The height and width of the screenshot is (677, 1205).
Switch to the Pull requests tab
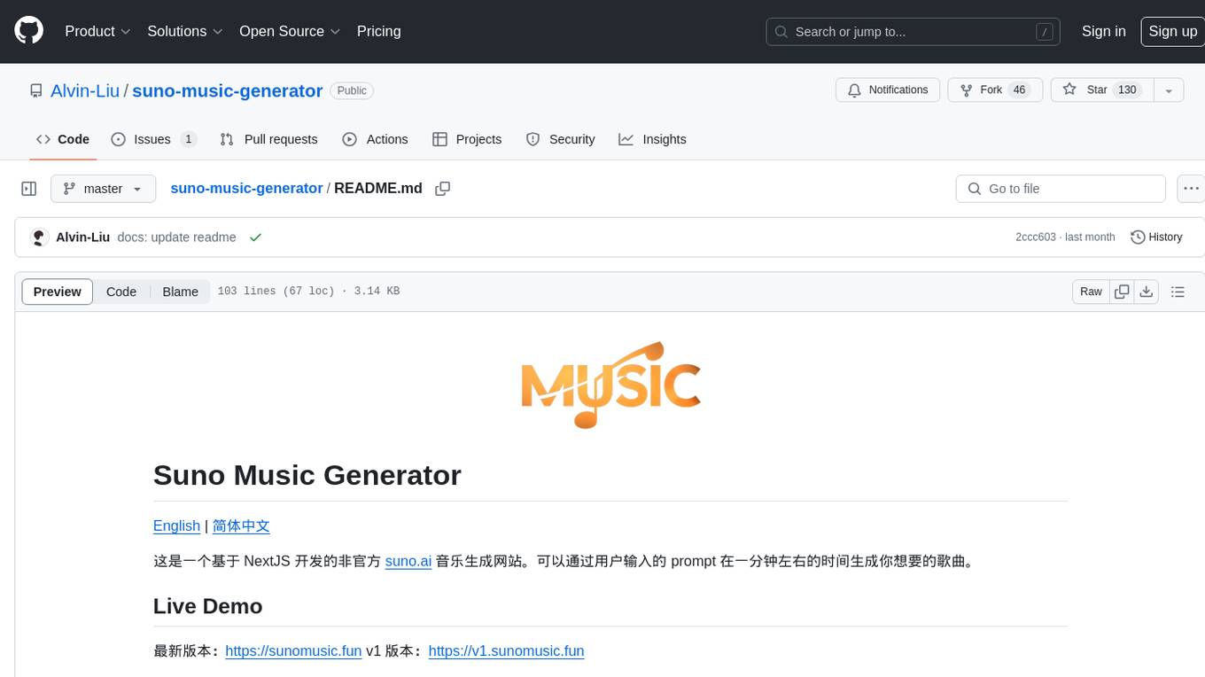(268, 139)
